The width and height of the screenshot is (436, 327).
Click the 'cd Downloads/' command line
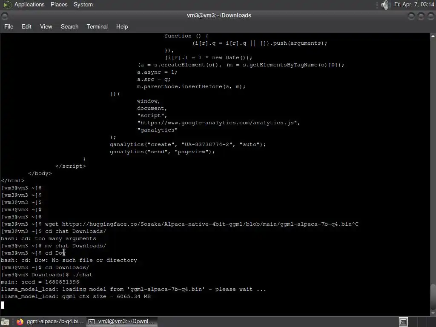45,267
